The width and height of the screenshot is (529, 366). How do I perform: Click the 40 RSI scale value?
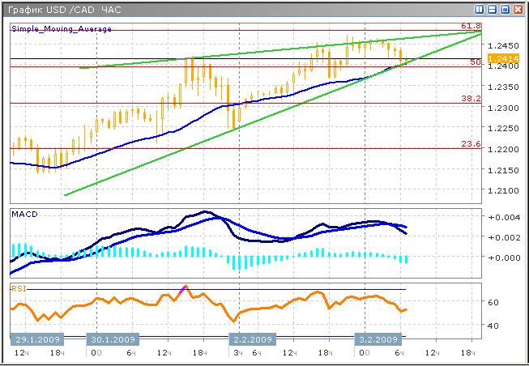click(x=493, y=326)
